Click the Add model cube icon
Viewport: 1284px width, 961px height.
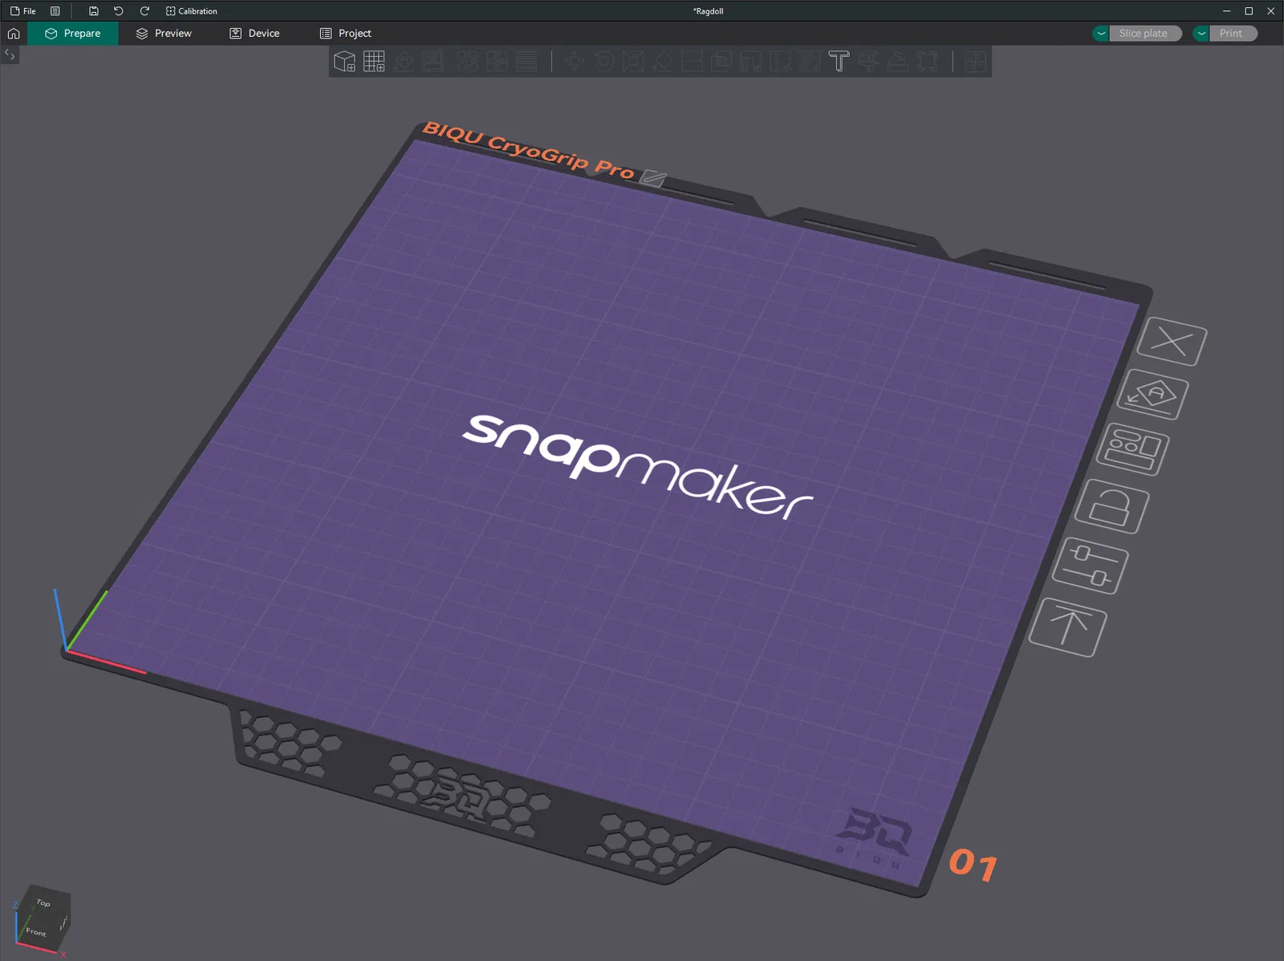coord(344,62)
